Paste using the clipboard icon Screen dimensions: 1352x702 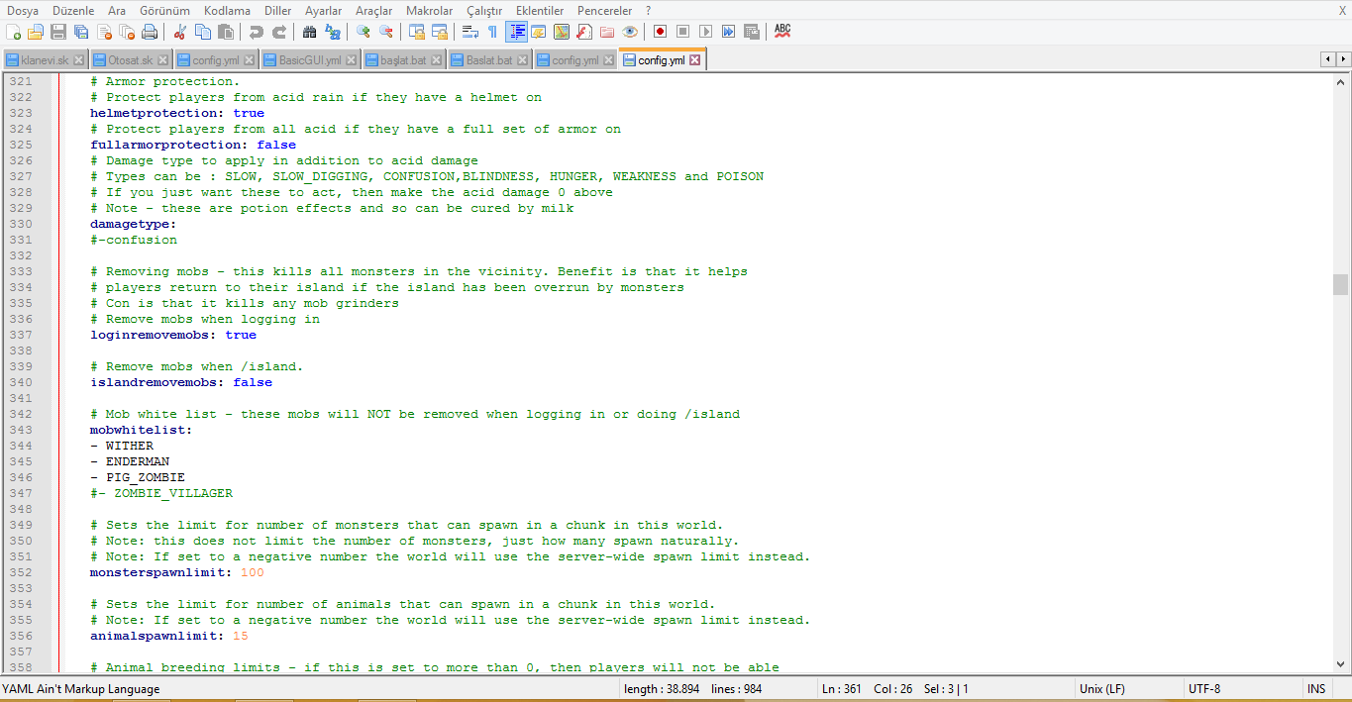226,32
